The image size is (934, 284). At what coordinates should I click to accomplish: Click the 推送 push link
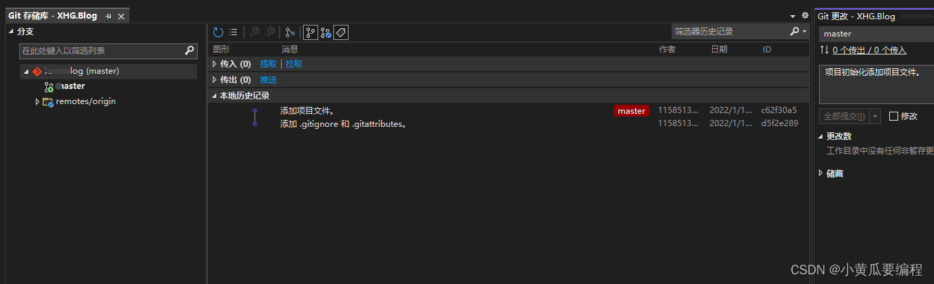point(268,79)
